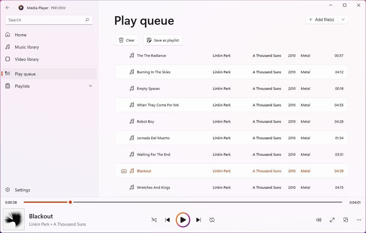Save the queue as a playlist
The height and width of the screenshot is (233, 366).
163,40
